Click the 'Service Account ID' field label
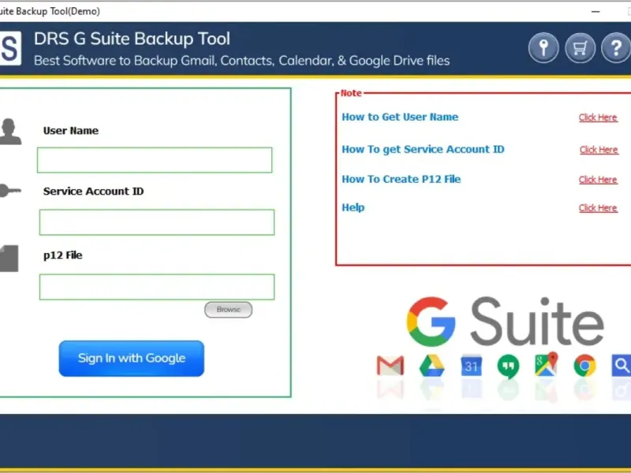Viewport: 631px width, 473px height. click(93, 191)
